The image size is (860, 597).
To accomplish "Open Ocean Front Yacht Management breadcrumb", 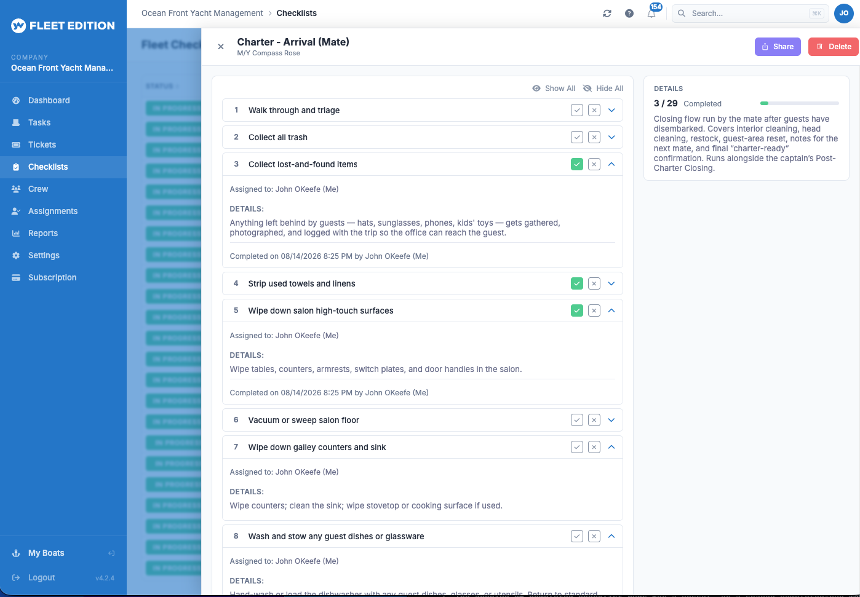I will [x=202, y=14].
